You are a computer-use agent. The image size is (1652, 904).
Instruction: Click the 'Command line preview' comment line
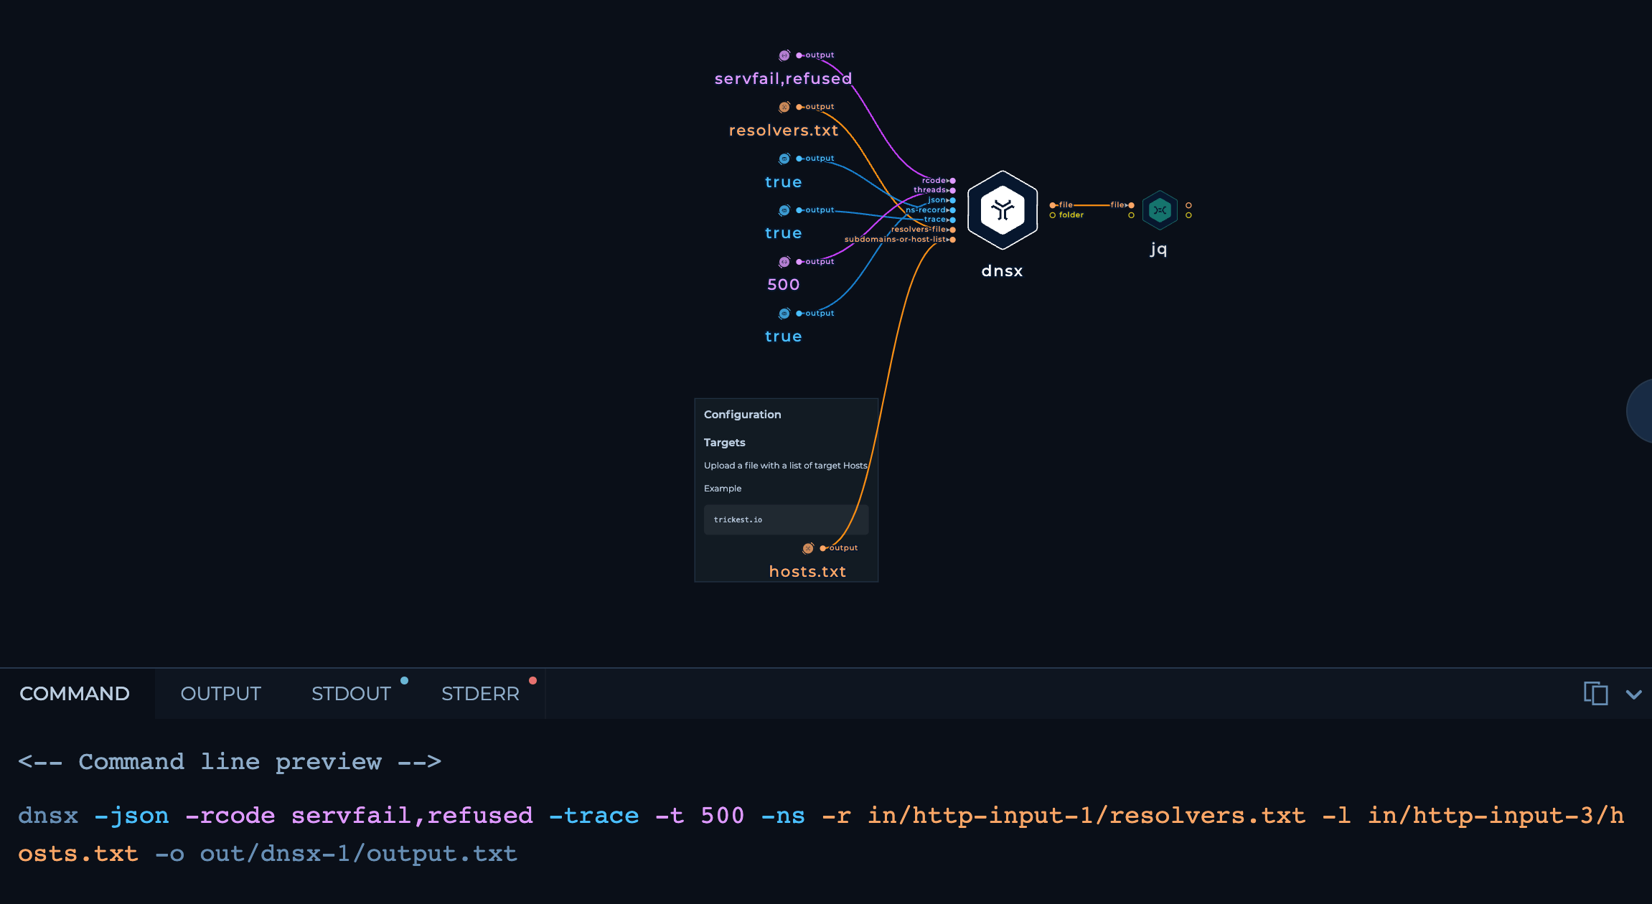230,762
